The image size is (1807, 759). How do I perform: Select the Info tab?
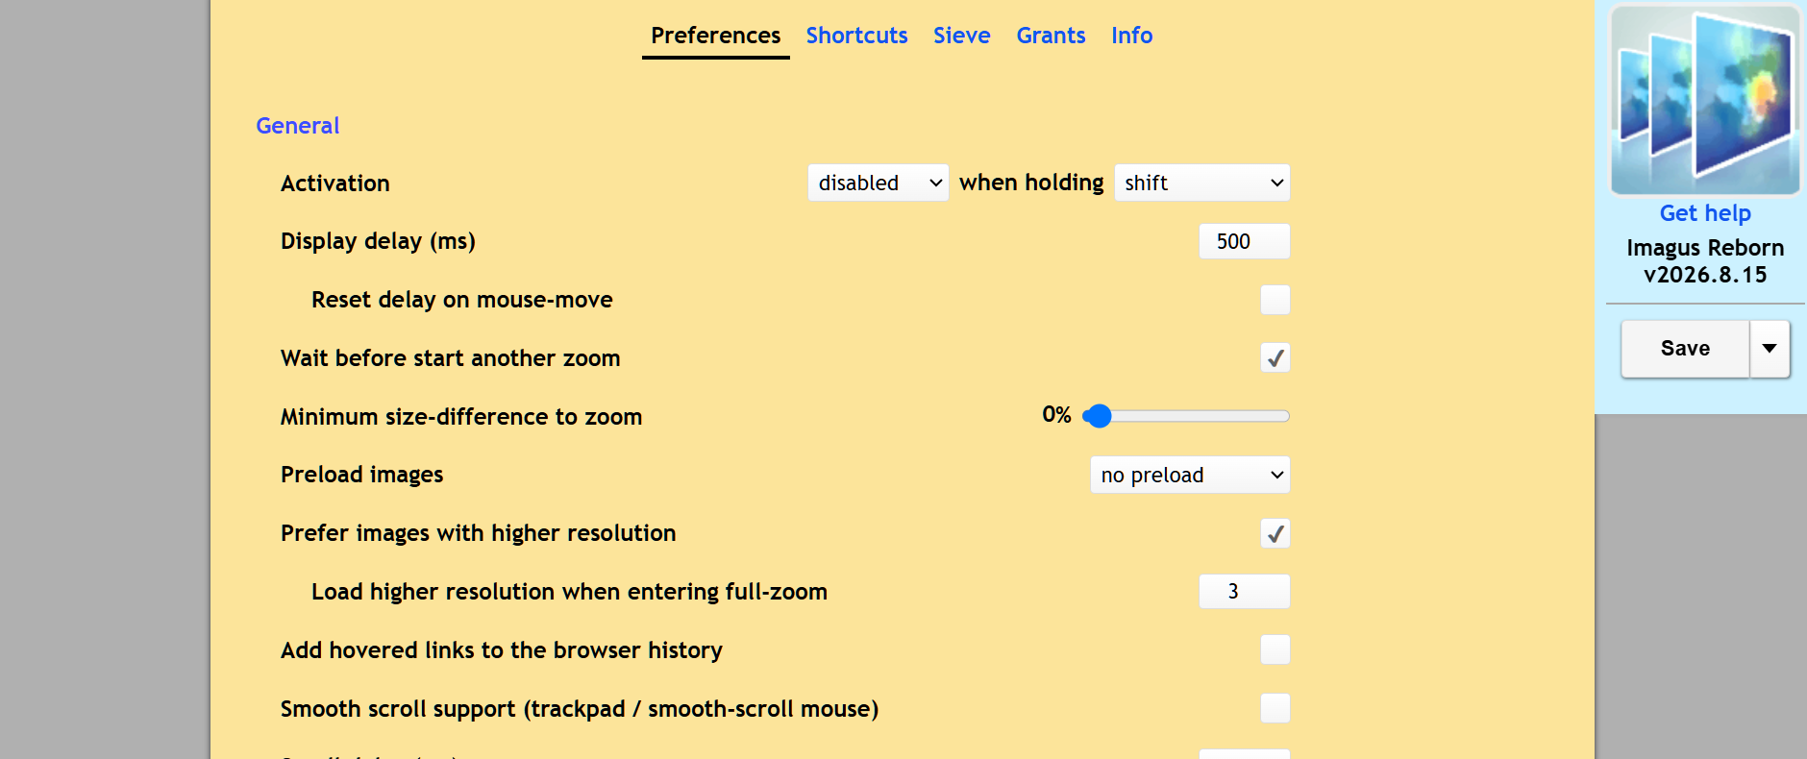pyautogui.click(x=1131, y=36)
